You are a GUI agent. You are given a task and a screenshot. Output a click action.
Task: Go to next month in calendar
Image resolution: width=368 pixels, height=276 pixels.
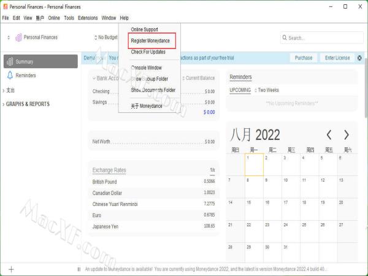(x=347, y=134)
